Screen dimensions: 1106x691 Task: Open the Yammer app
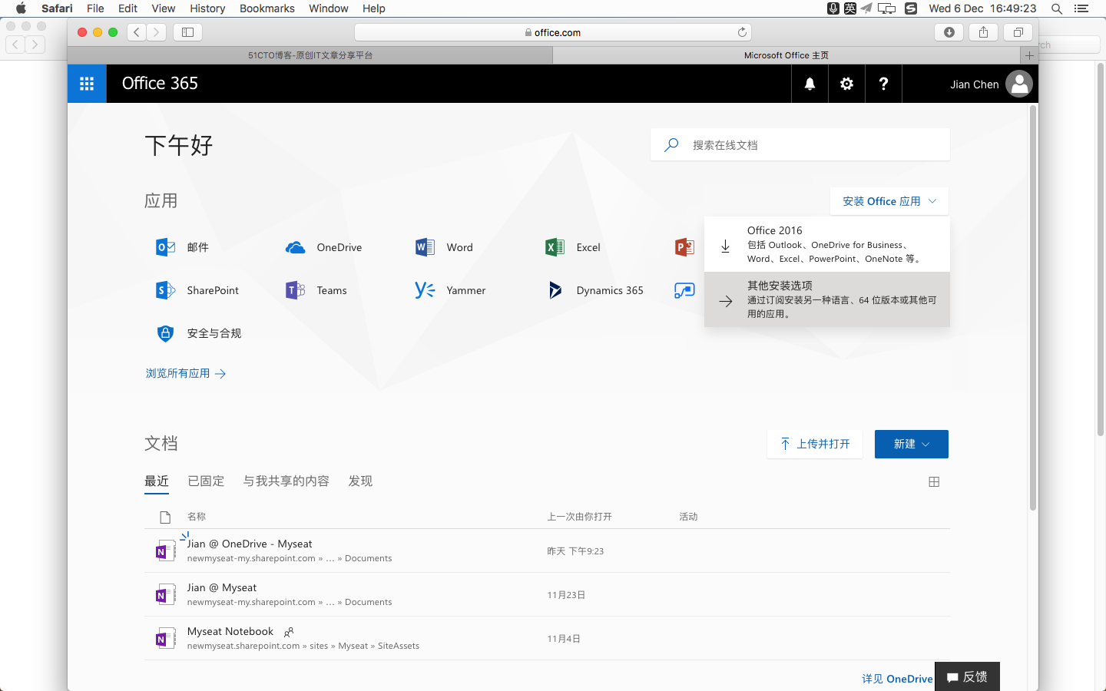coord(450,290)
